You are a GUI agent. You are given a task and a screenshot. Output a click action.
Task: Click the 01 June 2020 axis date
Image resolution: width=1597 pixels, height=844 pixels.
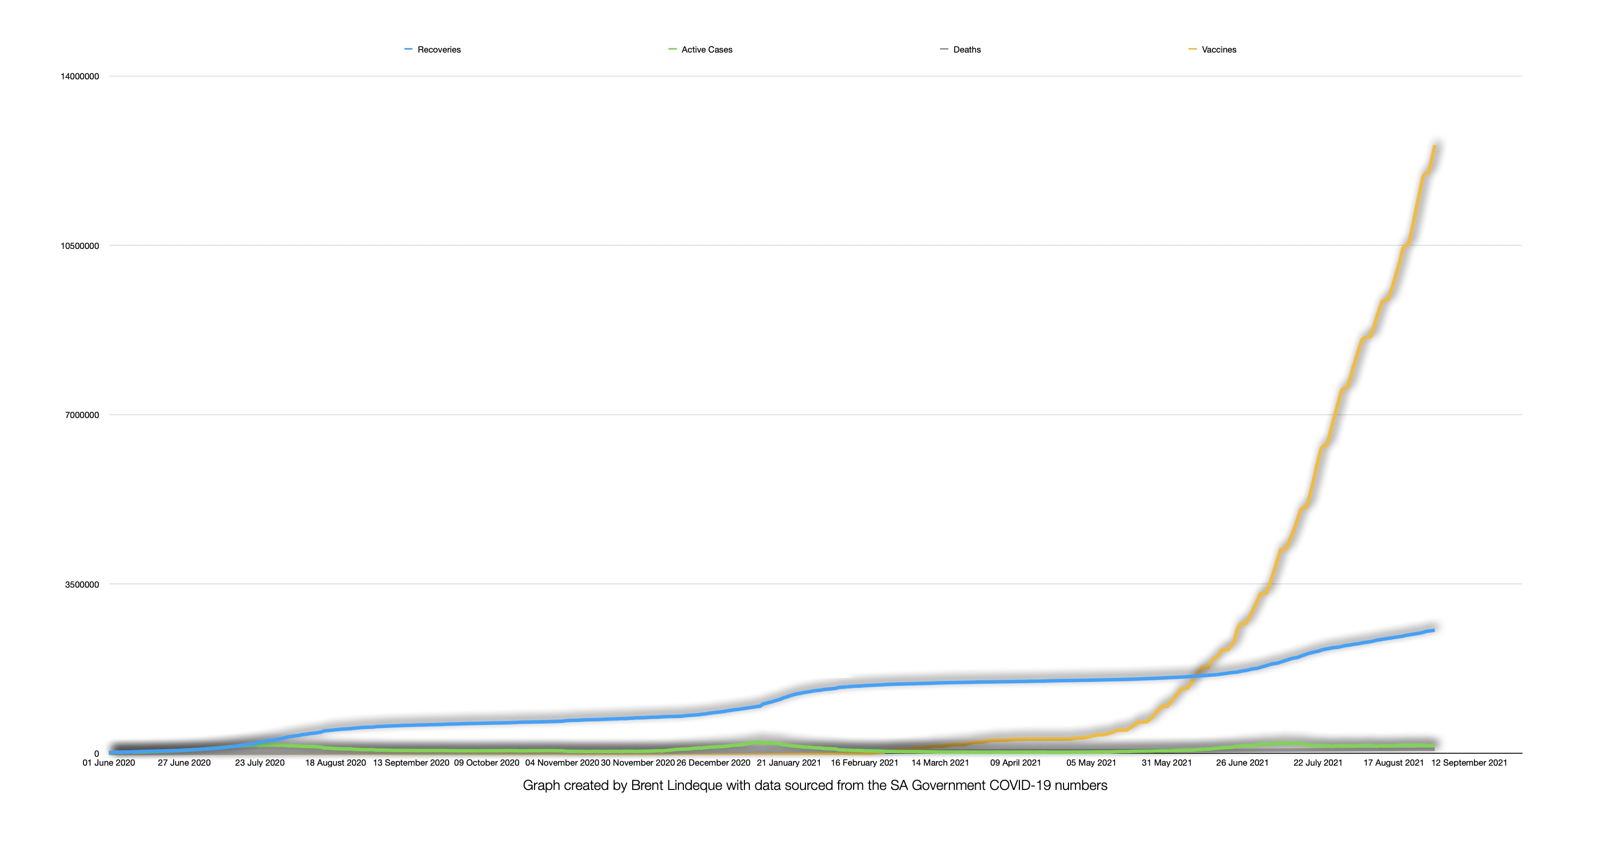point(109,763)
